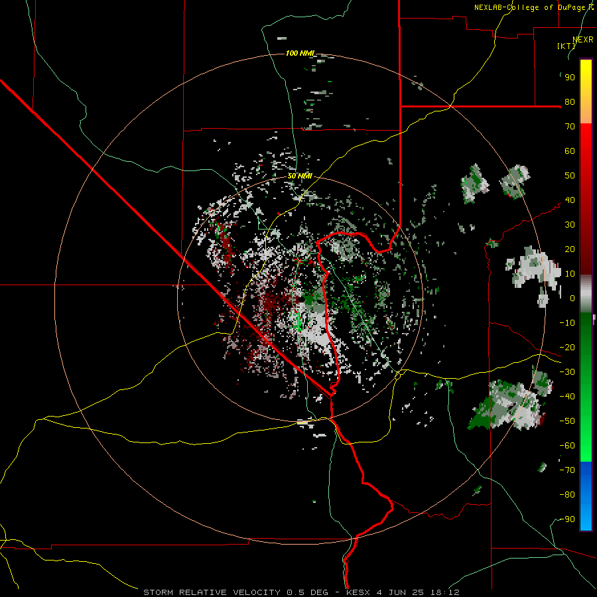Viewport: 597px width, 597px height.
Task: Click the 100 NMI range ring label
Action: pos(300,53)
